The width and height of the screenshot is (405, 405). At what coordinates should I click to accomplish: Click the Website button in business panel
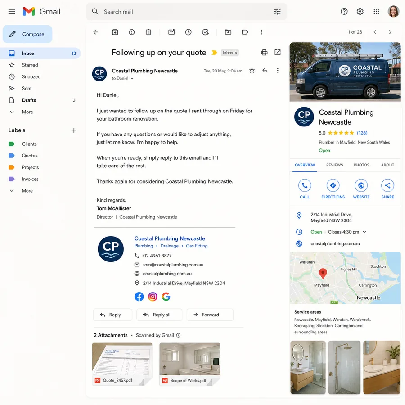pos(361,189)
